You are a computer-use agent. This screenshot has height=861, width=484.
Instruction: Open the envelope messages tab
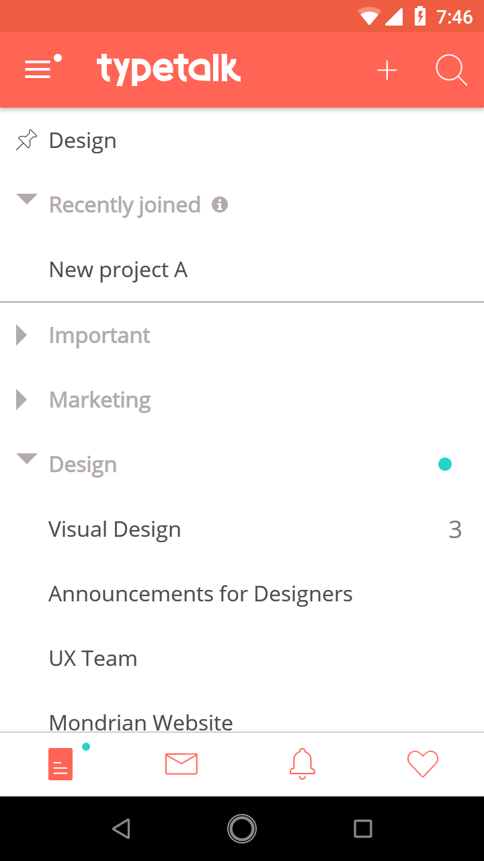tap(182, 763)
